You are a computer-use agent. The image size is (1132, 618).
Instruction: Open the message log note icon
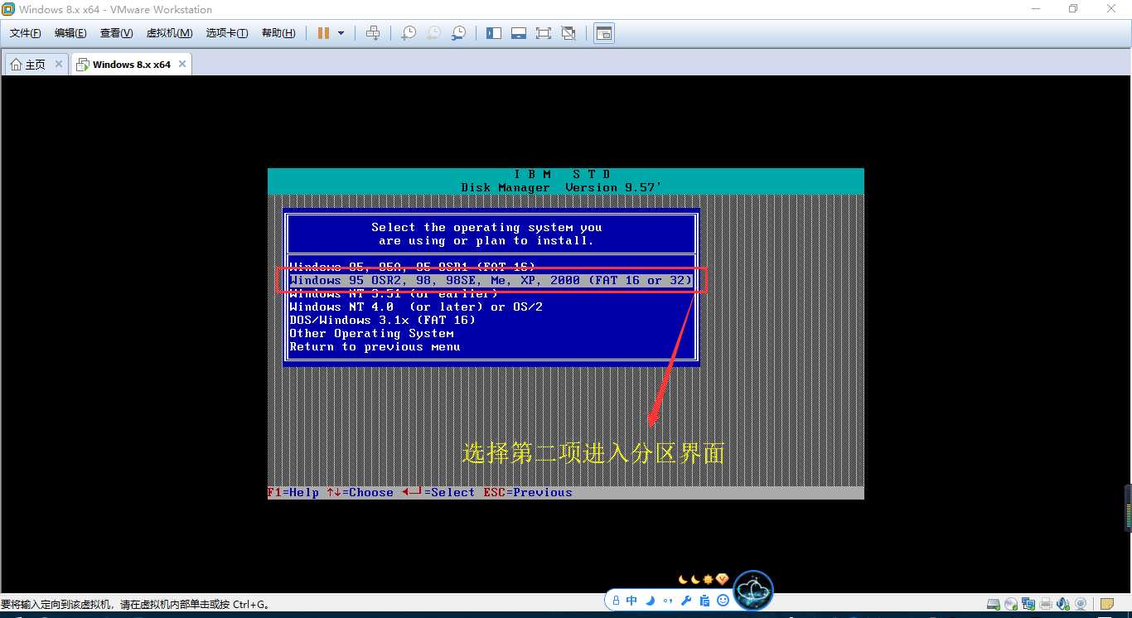click(1106, 604)
